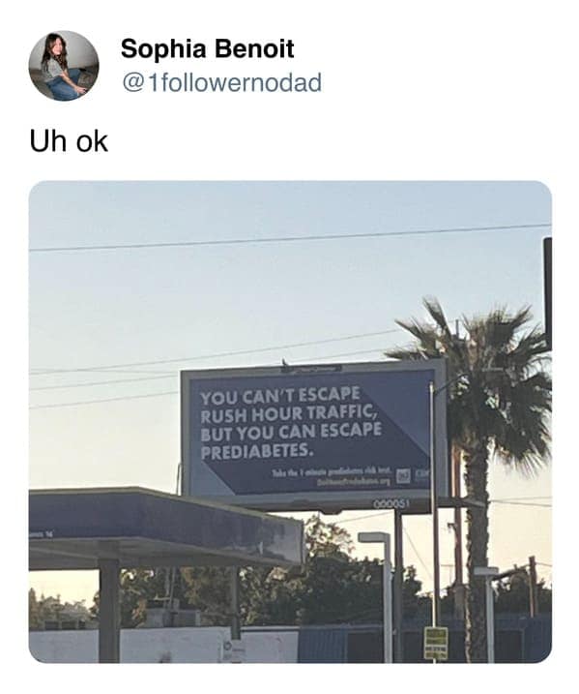Image resolution: width=579 pixels, height=694 pixels.
Task: Click the small logo badge on the billboard
Action: [x=403, y=476]
